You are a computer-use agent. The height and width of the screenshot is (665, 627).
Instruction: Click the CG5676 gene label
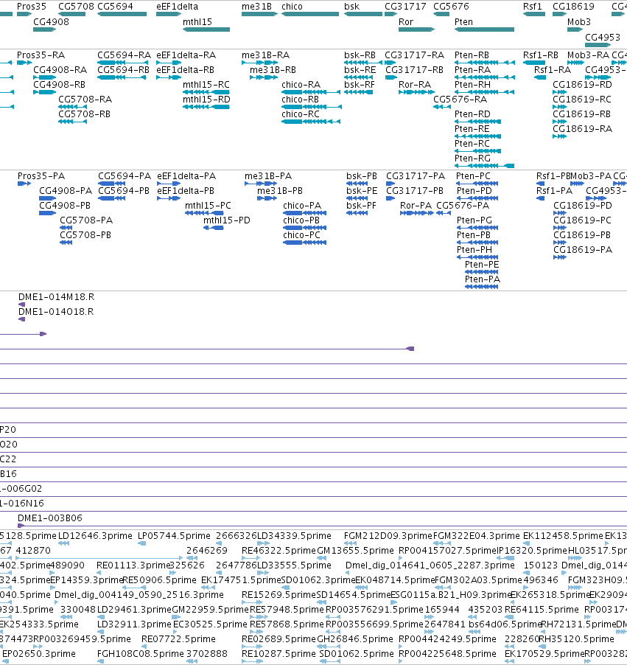451,7
